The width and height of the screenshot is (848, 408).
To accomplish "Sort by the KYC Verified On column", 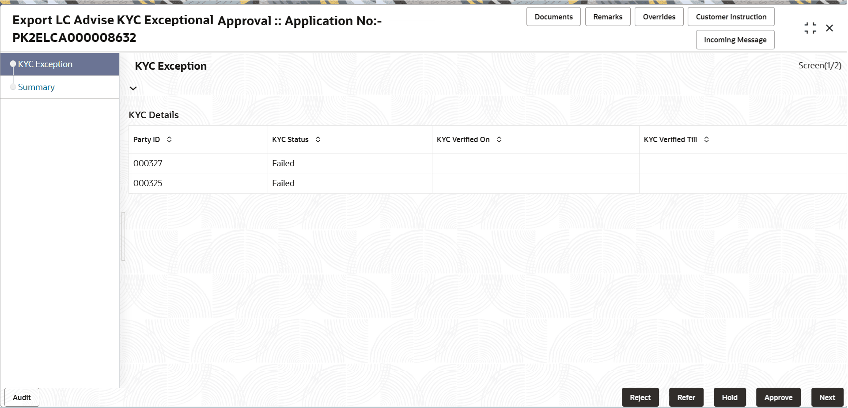I will (x=499, y=139).
